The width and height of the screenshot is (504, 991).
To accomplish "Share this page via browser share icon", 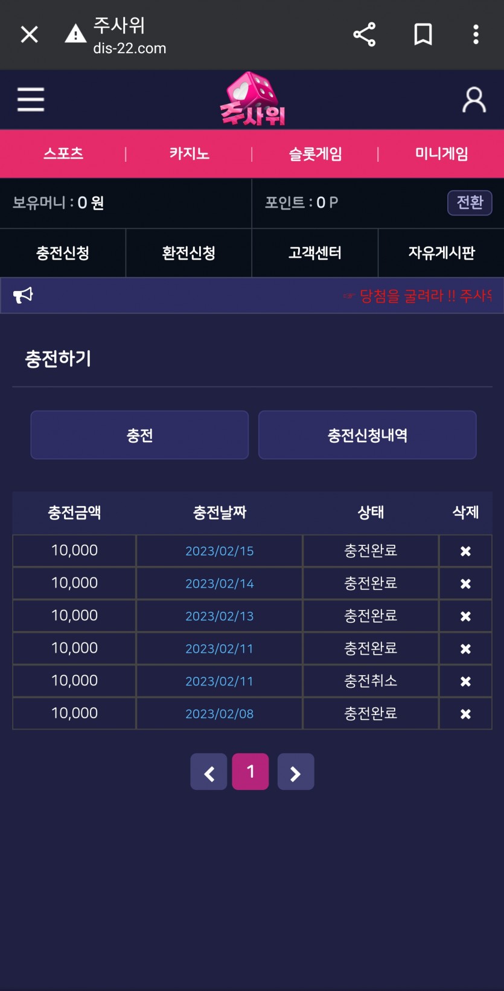I will pyautogui.click(x=364, y=34).
